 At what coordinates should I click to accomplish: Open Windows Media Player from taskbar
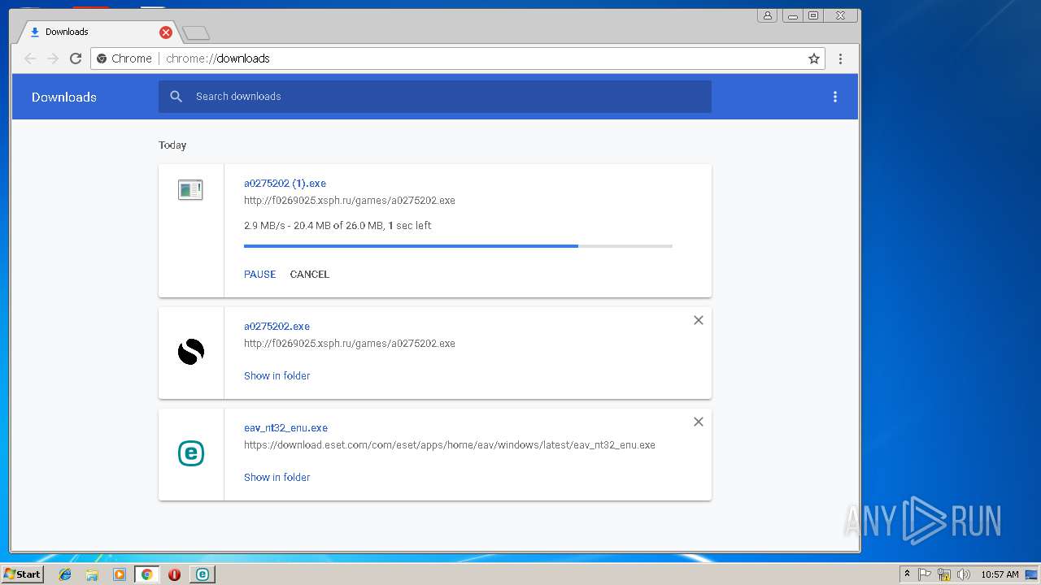120,574
